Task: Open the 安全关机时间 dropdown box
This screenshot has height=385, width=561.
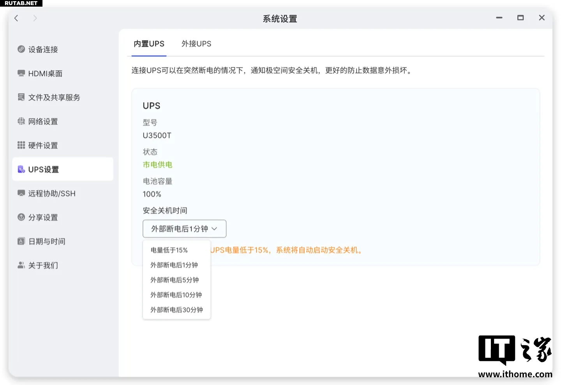Action: coord(184,229)
